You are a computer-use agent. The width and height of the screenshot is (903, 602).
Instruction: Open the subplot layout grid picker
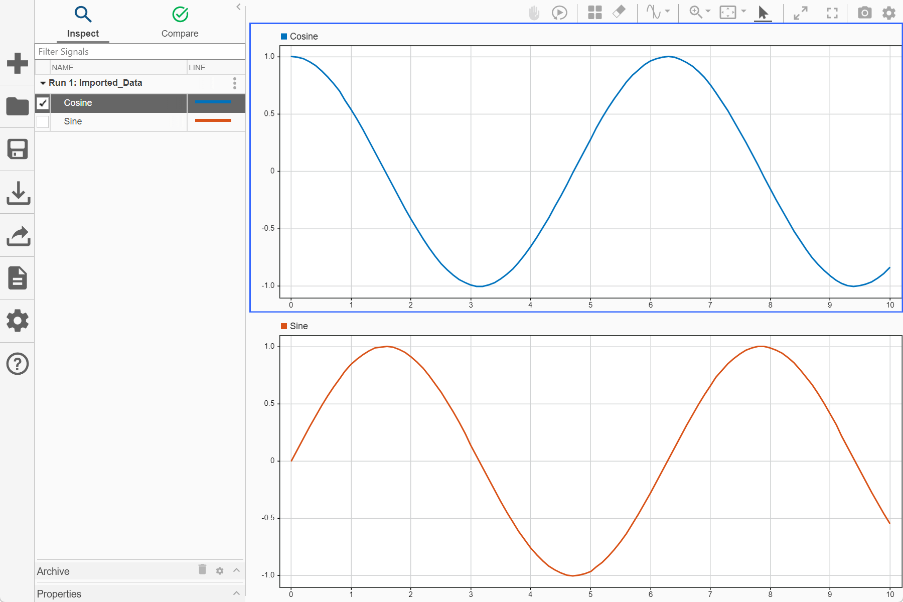click(594, 13)
